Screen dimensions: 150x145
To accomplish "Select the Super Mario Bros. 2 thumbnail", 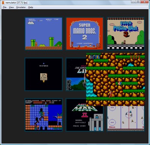I will pyautogui.click(x=85, y=34).
